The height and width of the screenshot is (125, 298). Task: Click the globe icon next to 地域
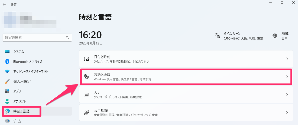click(275, 36)
